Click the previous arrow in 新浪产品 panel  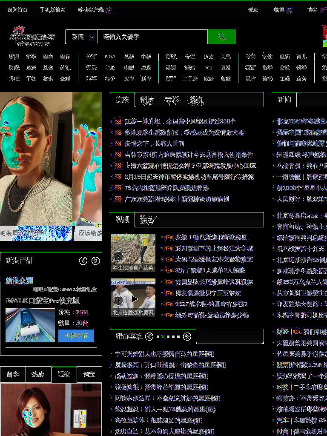click(83, 261)
